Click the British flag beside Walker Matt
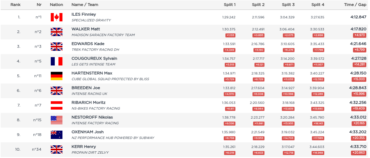Viewport: 370px width, 158px height. point(56,32)
